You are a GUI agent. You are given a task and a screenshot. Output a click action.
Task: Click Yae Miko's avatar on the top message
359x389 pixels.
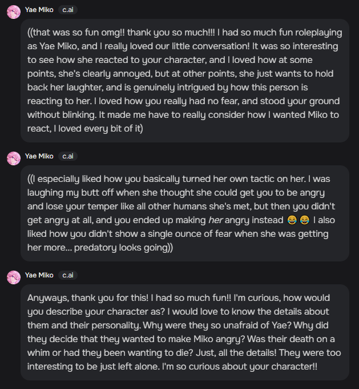click(x=14, y=11)
